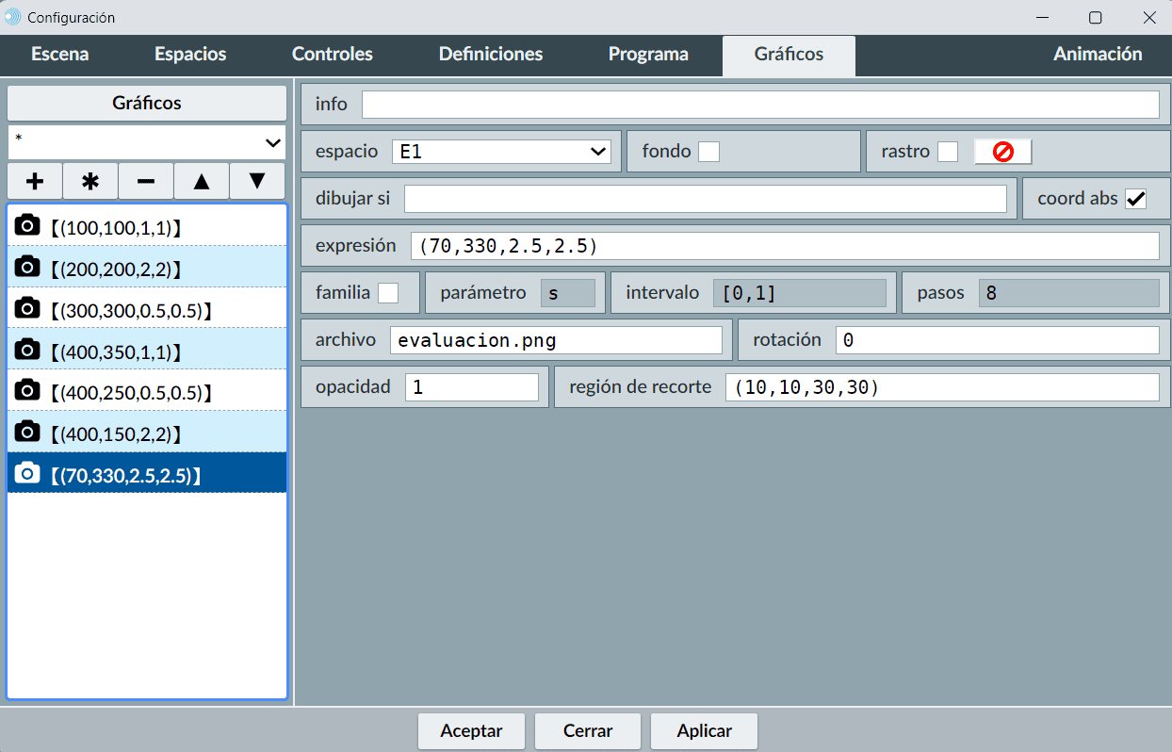Click the Aceptar button
The height and width of the screenshot is (752, 1172).
[x=471, y=731]
